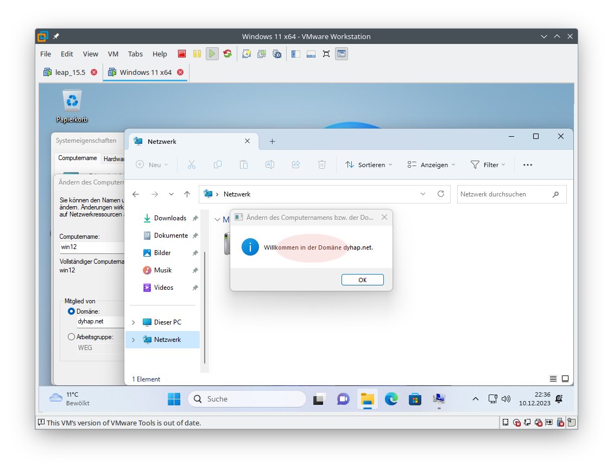
Task: Select Downloads in the navigation pane
Action: (x=169, y=218)
